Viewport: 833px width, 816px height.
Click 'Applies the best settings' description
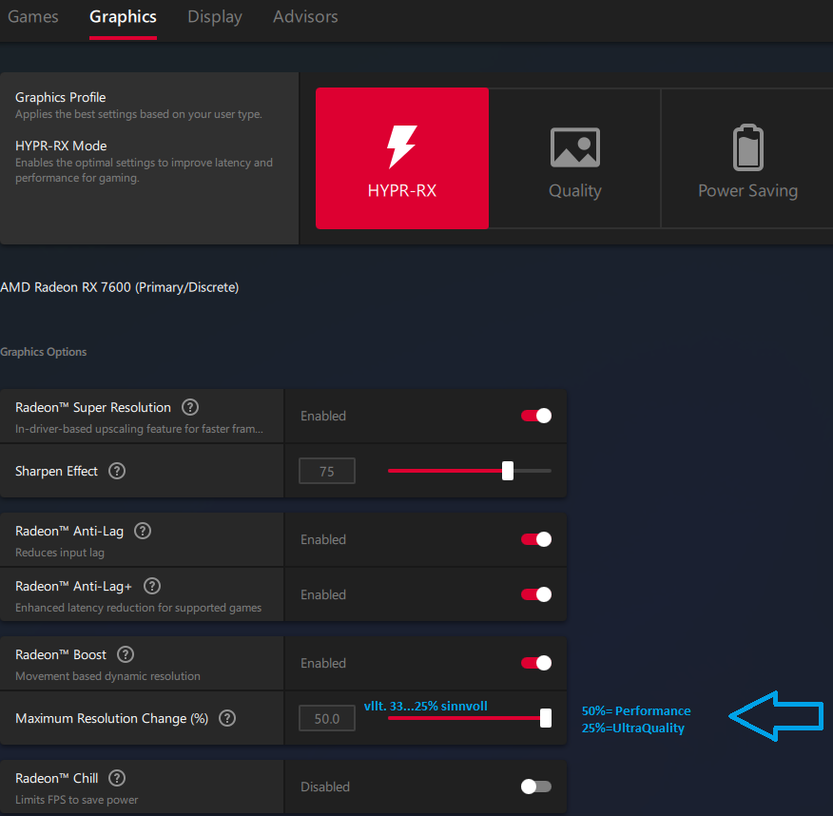coord(139,114)
